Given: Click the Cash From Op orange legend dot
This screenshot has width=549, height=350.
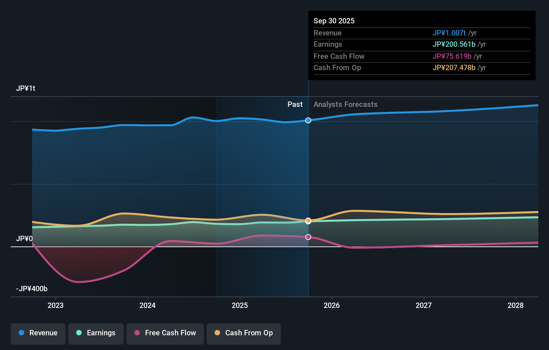Looking at the screenshot, I should 217,333.
